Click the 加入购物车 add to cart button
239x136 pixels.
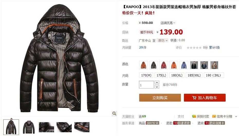pyautogui.click(x=205, y=98)
